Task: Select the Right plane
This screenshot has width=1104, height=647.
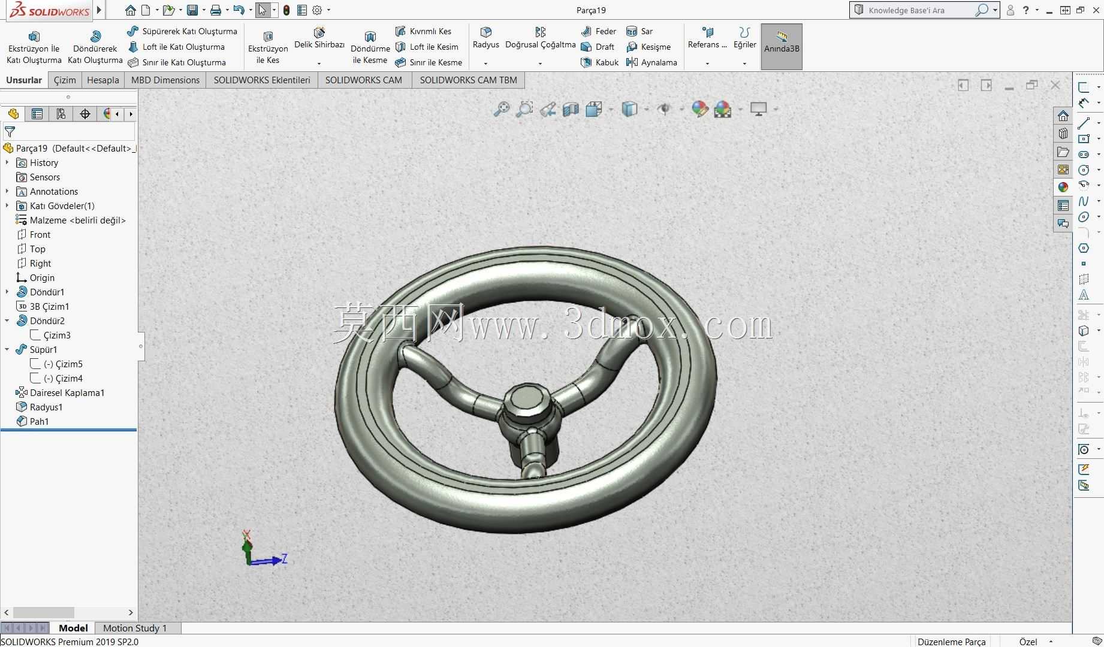Action: [x=34, y=264]
